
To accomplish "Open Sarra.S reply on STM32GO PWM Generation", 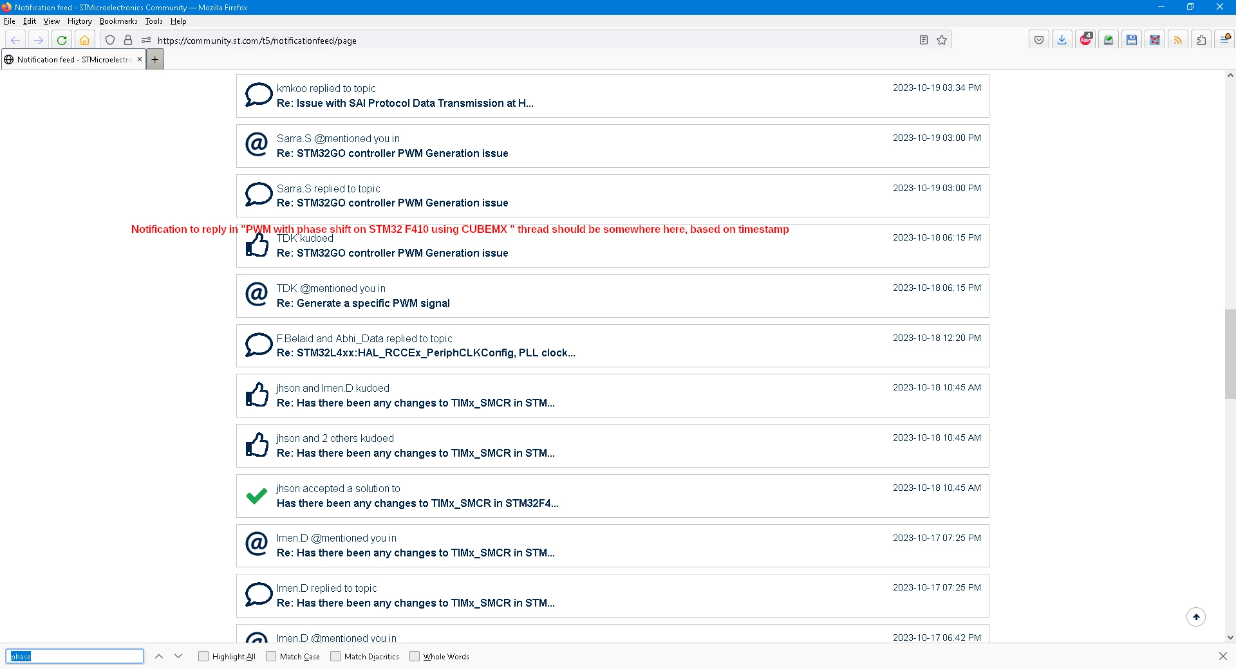I will point(613,196).
